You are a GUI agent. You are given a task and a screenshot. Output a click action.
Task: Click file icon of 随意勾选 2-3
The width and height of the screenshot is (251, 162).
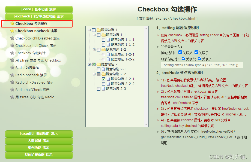click(x=103, y=89)
